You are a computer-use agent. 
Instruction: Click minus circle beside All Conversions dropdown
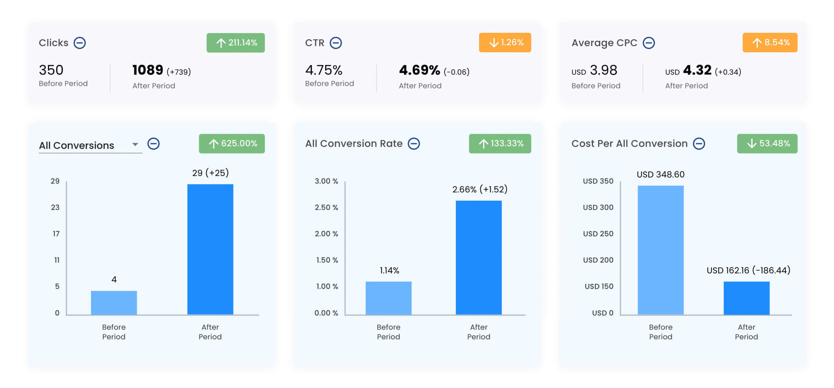[x=153, y=143]
